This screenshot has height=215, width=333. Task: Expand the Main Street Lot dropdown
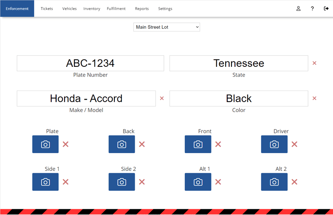click(166, 27)
